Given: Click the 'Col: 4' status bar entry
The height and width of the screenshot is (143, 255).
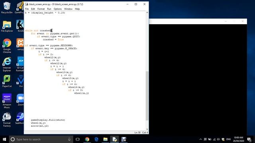Looking at the screenshot, I should pos(145,133).
